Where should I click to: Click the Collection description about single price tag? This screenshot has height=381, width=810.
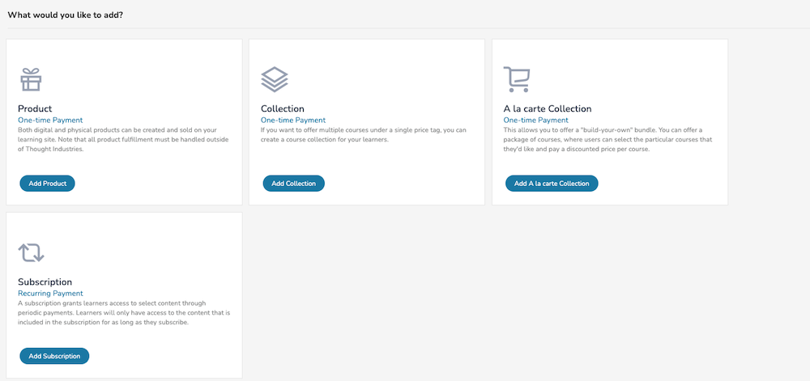[364, 135]
